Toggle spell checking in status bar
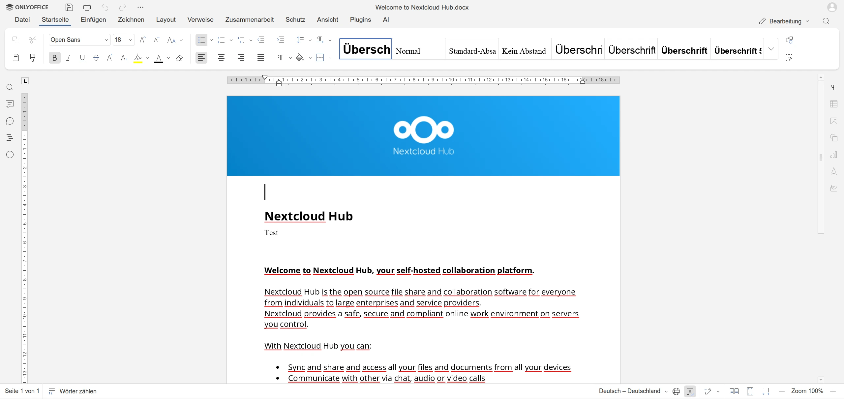This screenshot has width=844, height=399. point(690,391)
